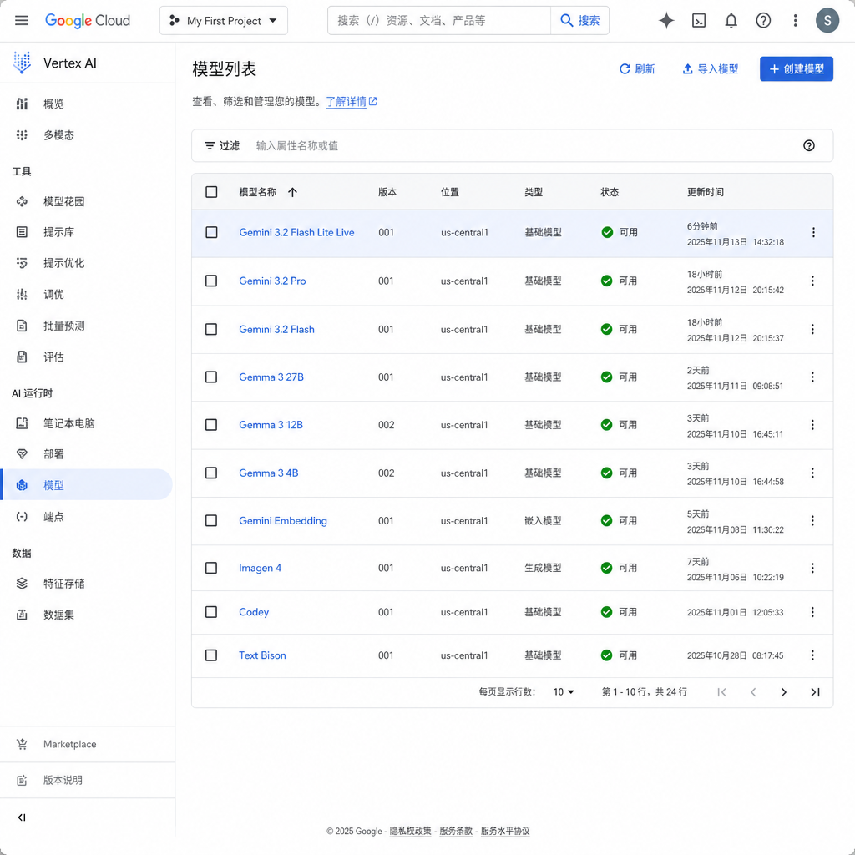Open row actions for Gemma 3 4B
Viewport: 855px width, 855px height.
click(x=812, y=473)
